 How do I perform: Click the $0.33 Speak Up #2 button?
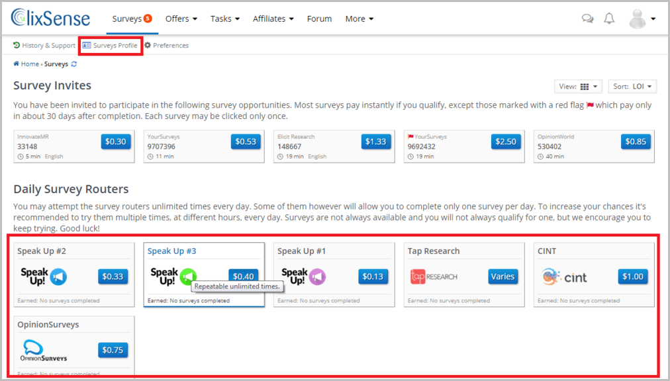pos(113,276)
